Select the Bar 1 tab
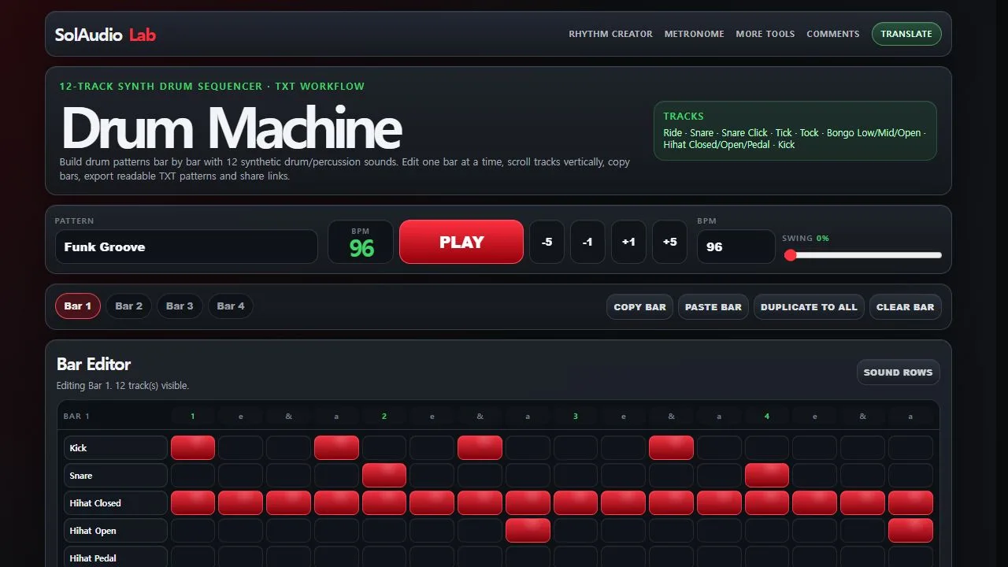 [78, 306]
